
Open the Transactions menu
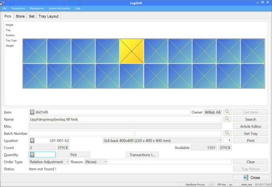tap(18, 8)
